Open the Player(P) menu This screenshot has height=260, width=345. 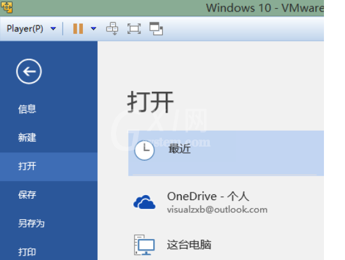[x=31, y=29]
